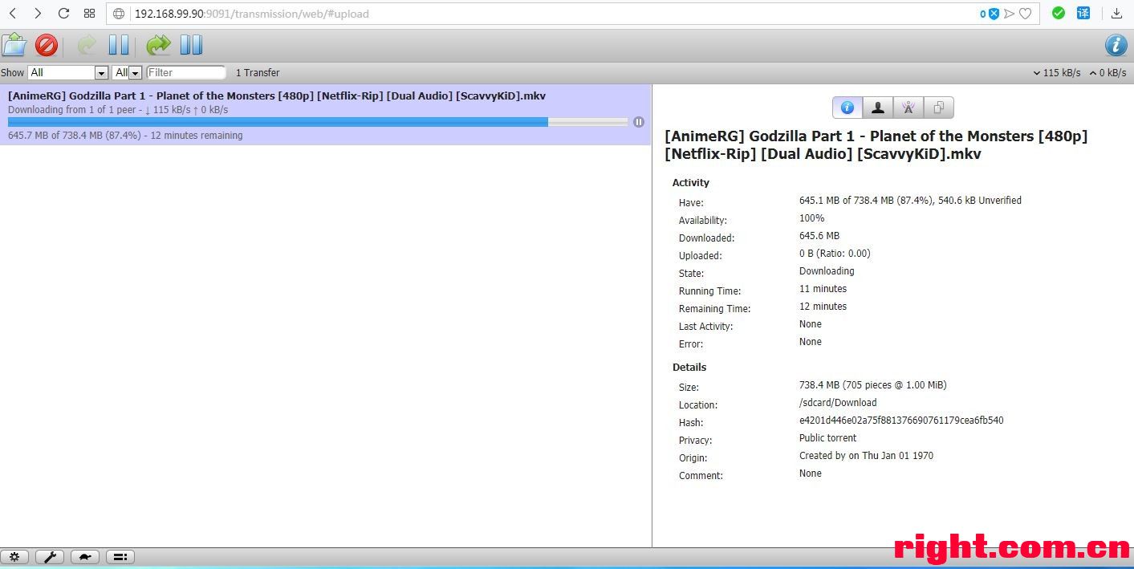Bookmark page with heart icon
1134x569 pixels.
pos(1025,14)
